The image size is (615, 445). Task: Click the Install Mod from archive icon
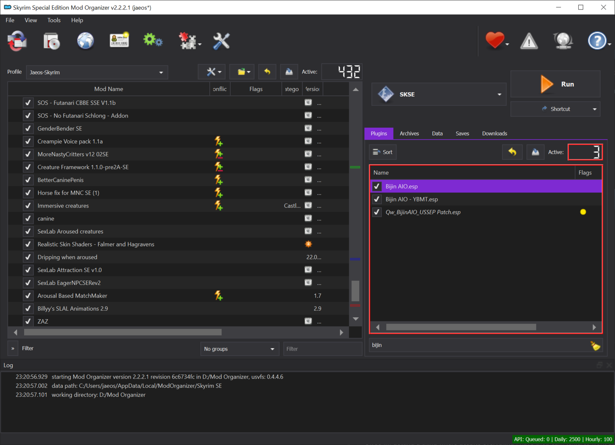pos(52,41)
